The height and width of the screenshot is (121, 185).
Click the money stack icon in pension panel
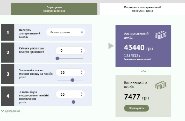161,85
